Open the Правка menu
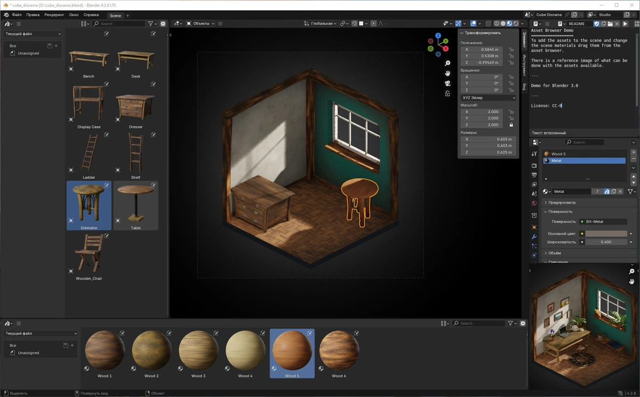Viewport: 640px width, 397px height. pos(33,15)
